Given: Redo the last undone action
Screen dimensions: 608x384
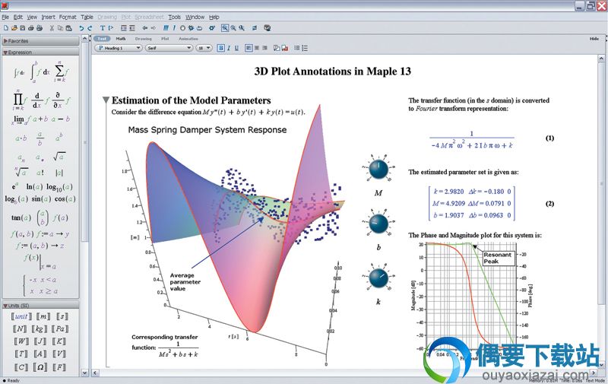Looking at the screenshot, I should 90,28.
